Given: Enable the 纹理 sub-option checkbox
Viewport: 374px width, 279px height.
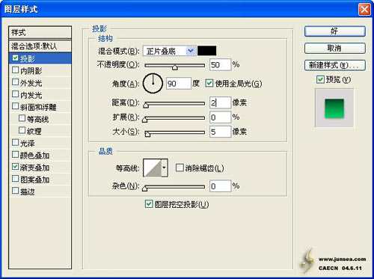Looking at the screenshot, I should [x=22, y=130].
